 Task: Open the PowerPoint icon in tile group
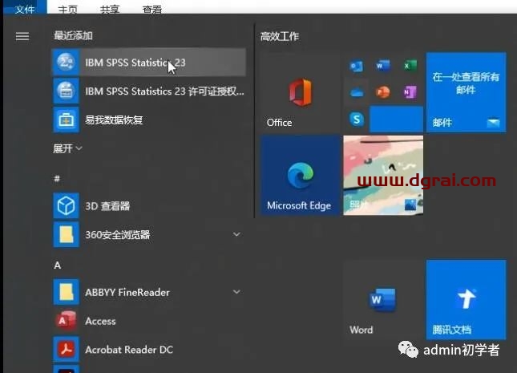[x=383, y=92]
